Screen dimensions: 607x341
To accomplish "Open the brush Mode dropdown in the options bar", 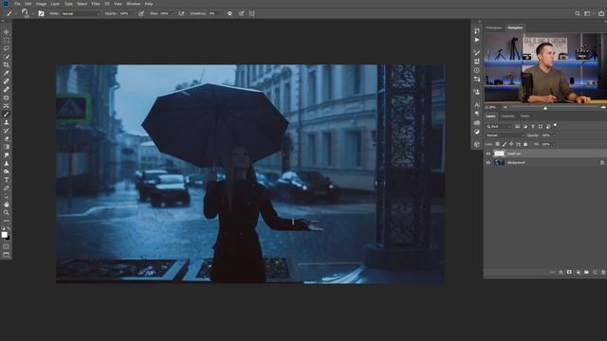I will pos(81,13).
